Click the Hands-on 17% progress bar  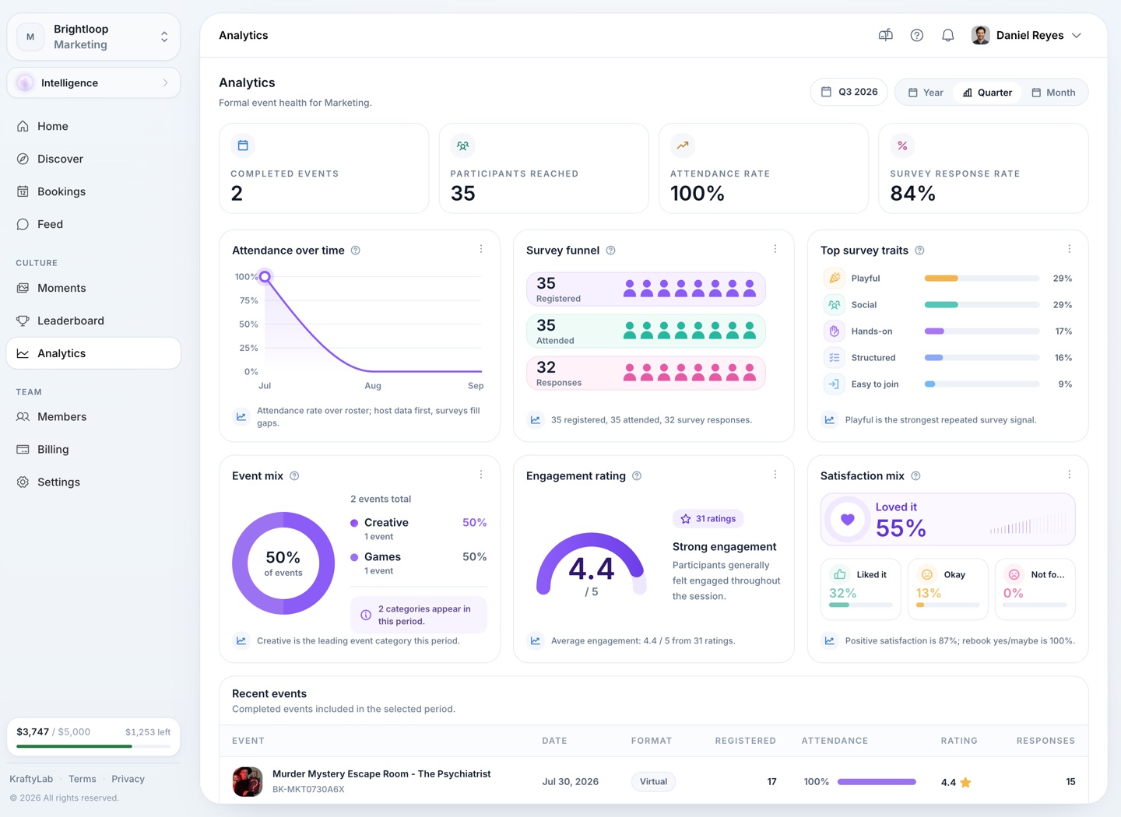tap(982, 331)
